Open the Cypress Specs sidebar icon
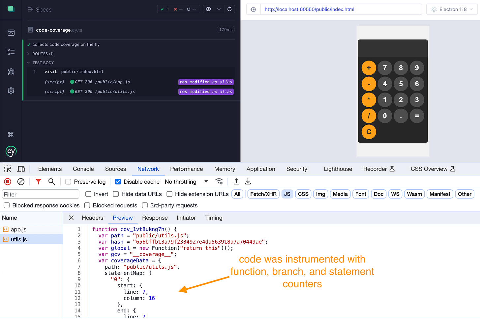The height and width of the screenshot is (319, 480). (11, 33)
